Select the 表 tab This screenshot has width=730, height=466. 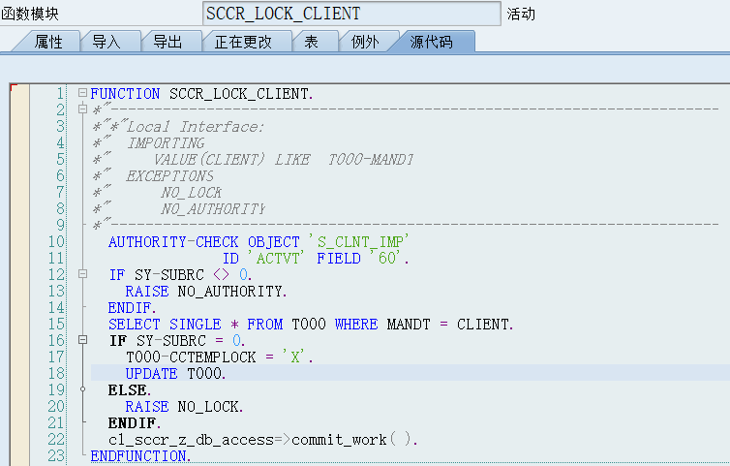pyautogui.click(x=311, y=42)
